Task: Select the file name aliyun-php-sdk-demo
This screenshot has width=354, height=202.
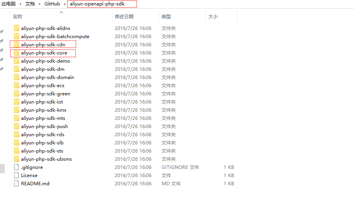Action: [x=46, y=61]
